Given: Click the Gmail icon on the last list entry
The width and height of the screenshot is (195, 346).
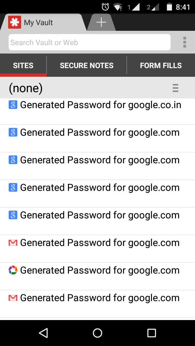Looking at the screenshot, I should click(13, 298).
